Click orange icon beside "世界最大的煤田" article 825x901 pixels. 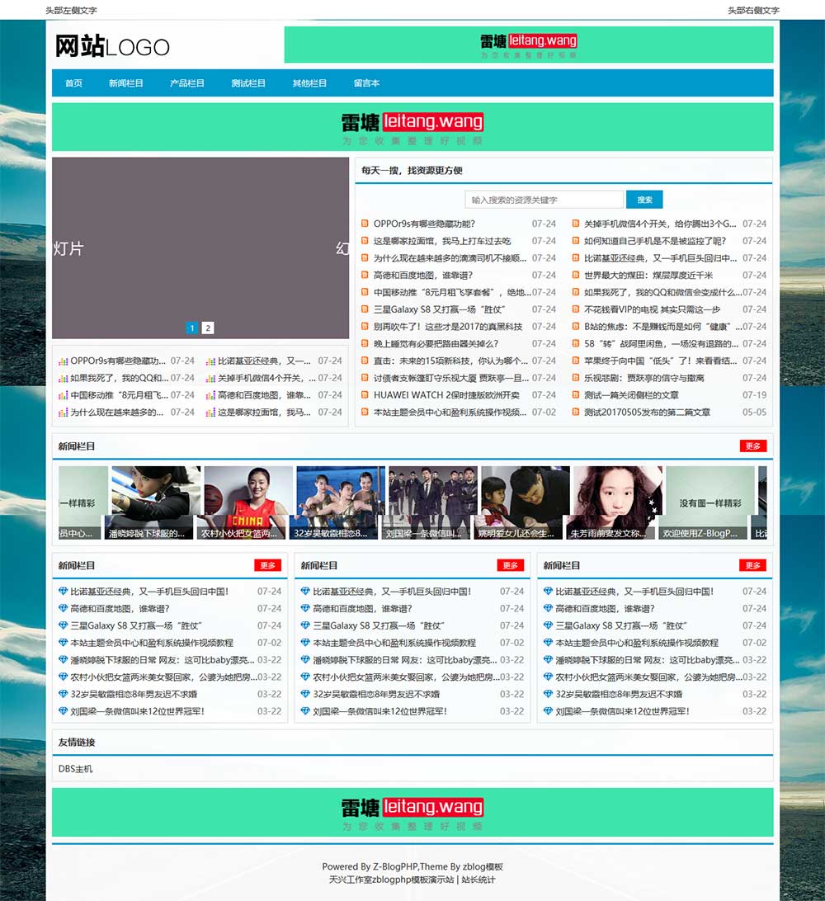(x=576, y=276)
